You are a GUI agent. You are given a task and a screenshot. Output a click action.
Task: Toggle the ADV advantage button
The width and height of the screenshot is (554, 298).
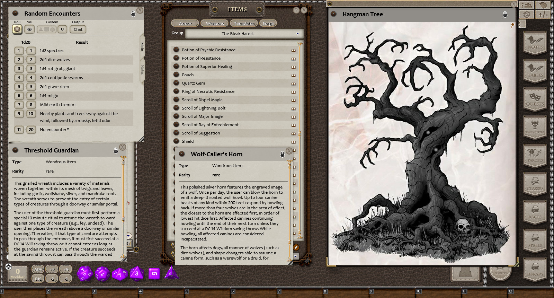point(38,269)
